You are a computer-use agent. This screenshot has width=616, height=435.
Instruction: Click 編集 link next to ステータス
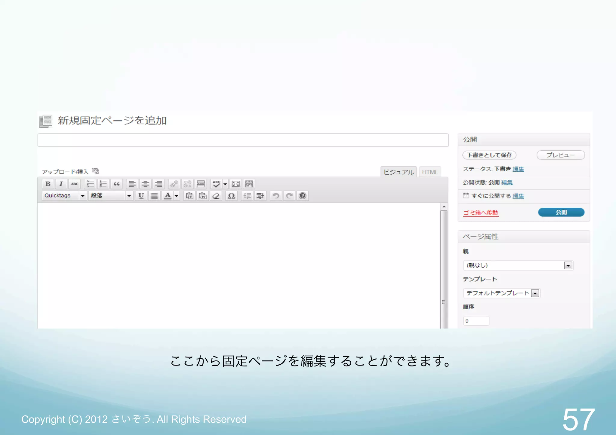pyautogui.click(x=518, y=169)
